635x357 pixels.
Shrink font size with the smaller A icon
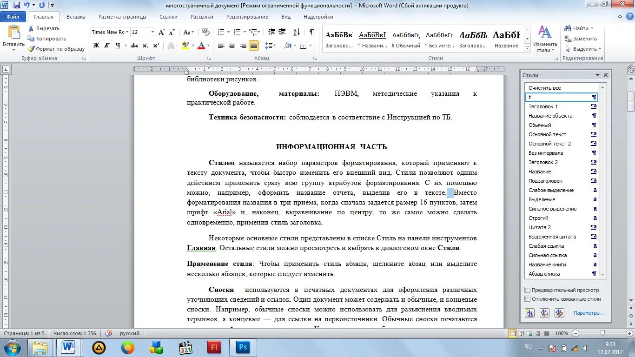pos(172,33)
